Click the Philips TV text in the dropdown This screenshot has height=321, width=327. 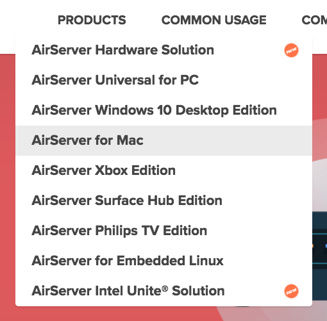point(127,231)
